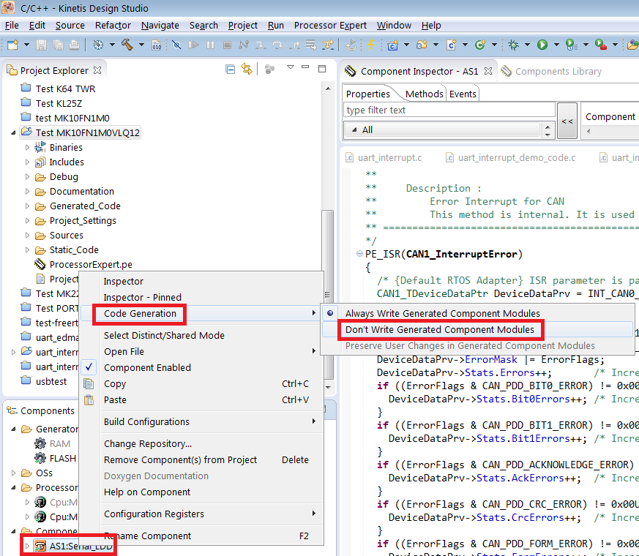Click the New Class green C icon
The image size is (639, 556).
(480, 45)
